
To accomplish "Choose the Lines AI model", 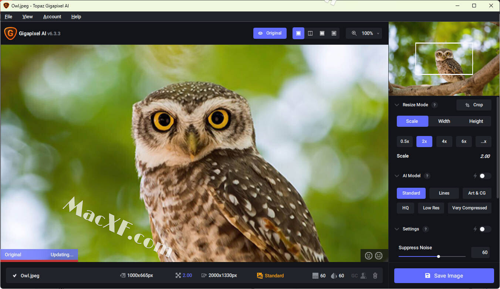I will (444, 193).
